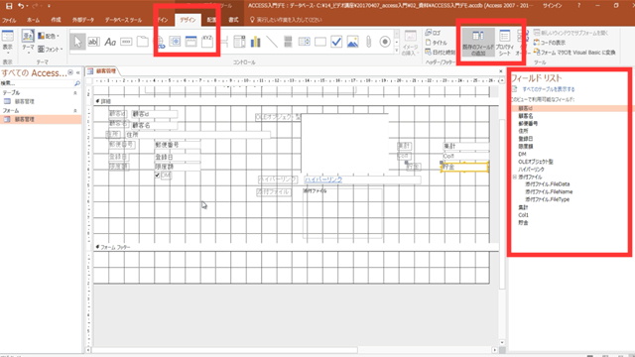Select the Toggle Button control tool
635x357 pixels.
[288, 42]
